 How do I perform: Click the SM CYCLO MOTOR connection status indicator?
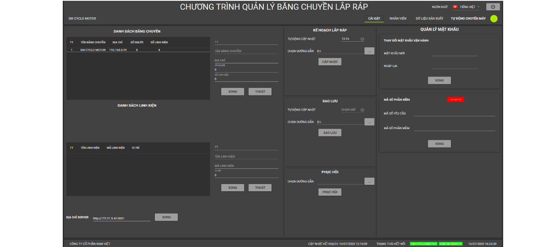[x=424, y=244]
